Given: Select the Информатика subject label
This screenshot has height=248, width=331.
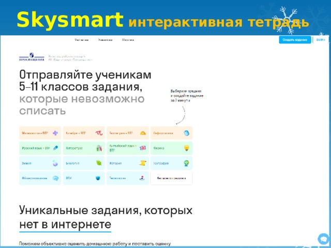Looking at the screenshot, I should coord(163,133).
